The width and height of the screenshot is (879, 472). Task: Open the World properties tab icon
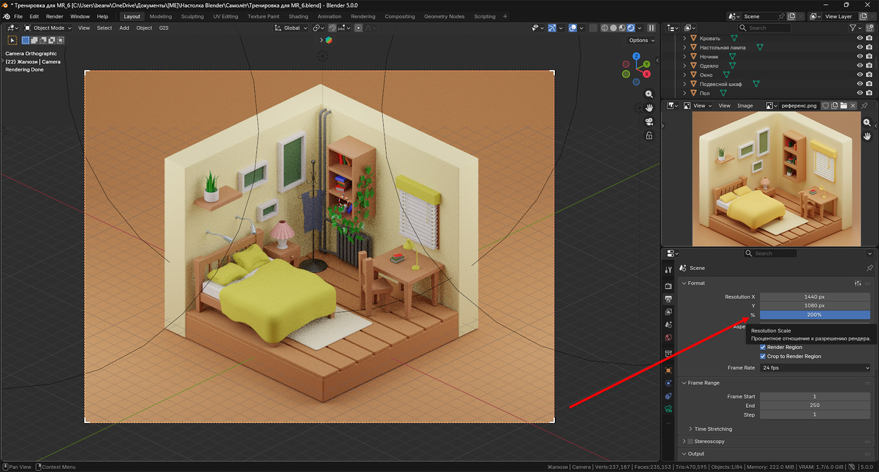click(x=669, y=338)
